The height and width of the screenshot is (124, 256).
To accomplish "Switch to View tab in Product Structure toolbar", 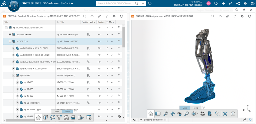I will (x=57, y=112).
